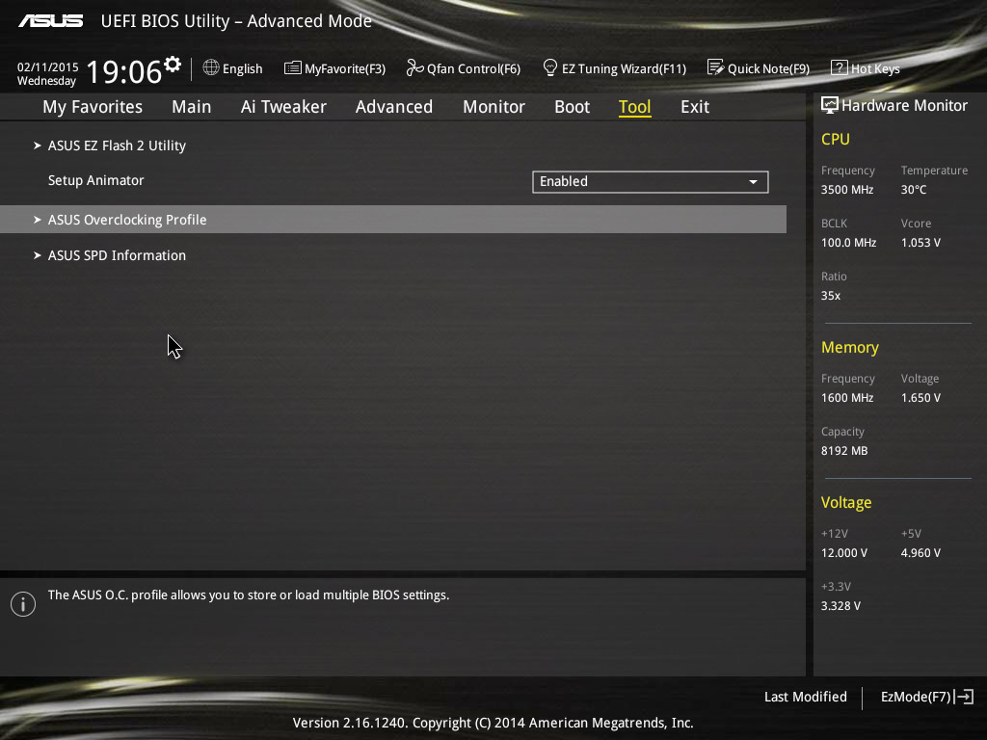Screen dimensions: 987x740
Task: Expand the ASUS EZ Flash 2 Utility arrow
Action: pos(38,145)
